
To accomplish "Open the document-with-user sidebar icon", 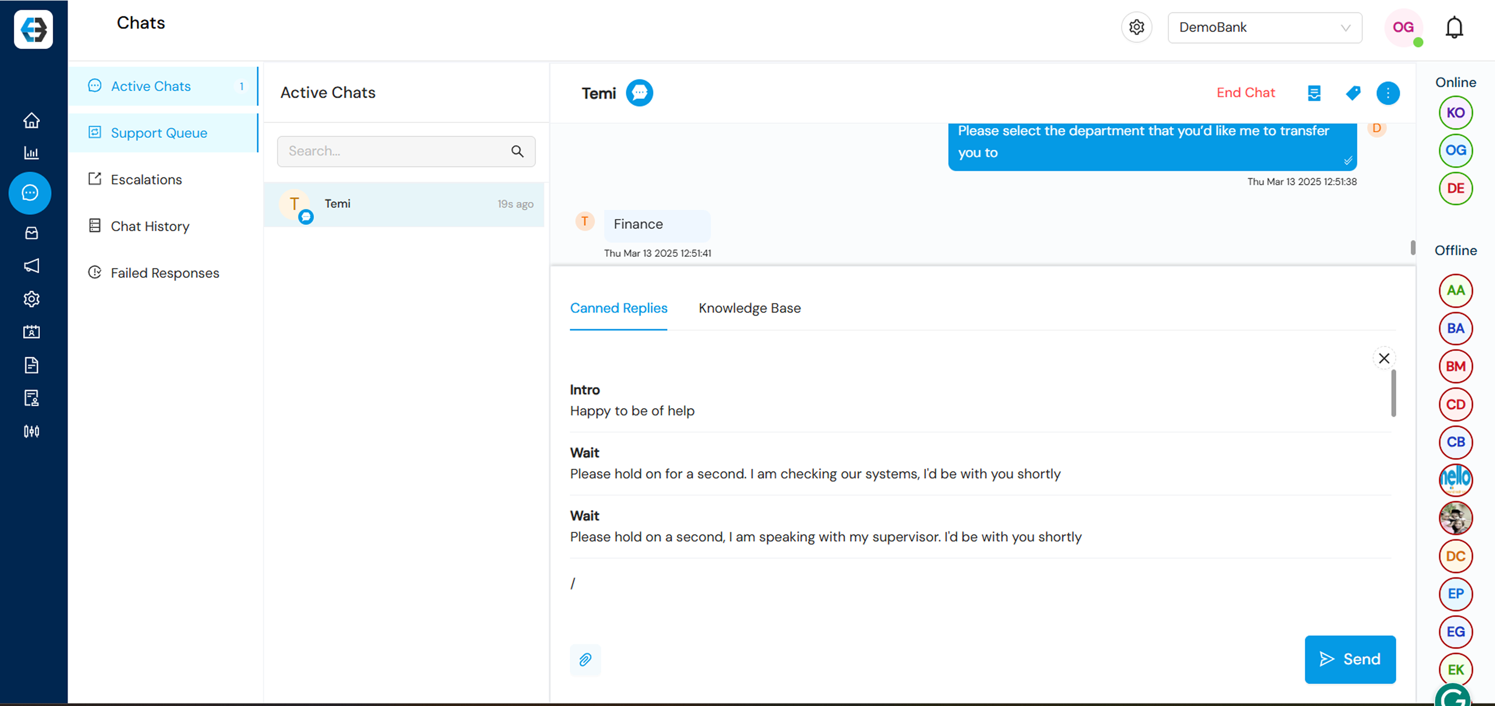I will [31, 398].
